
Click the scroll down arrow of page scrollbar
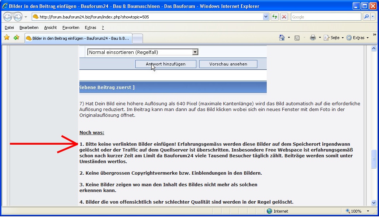coord(374,203)
